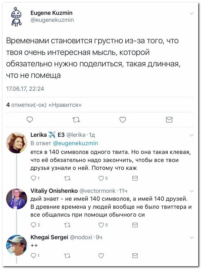Like Lerika's reply with 5 likes

pos(103,178)
